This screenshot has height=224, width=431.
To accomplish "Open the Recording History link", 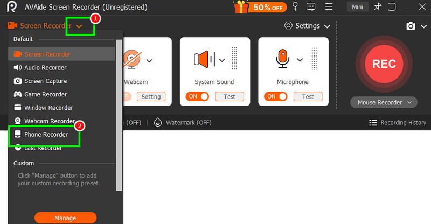I will click(x=403, y=123).
